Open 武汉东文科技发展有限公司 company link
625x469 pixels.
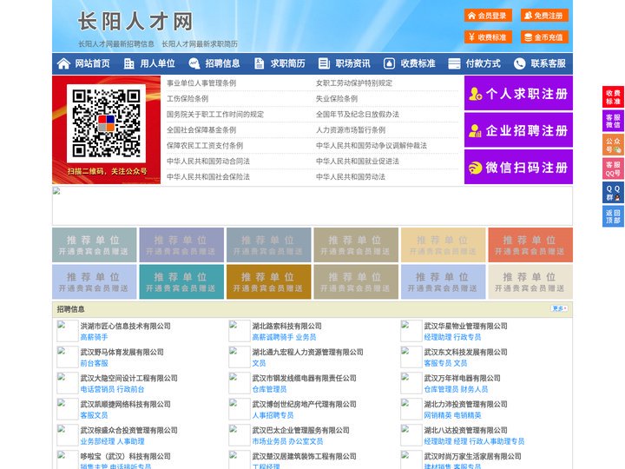[465, 352]
